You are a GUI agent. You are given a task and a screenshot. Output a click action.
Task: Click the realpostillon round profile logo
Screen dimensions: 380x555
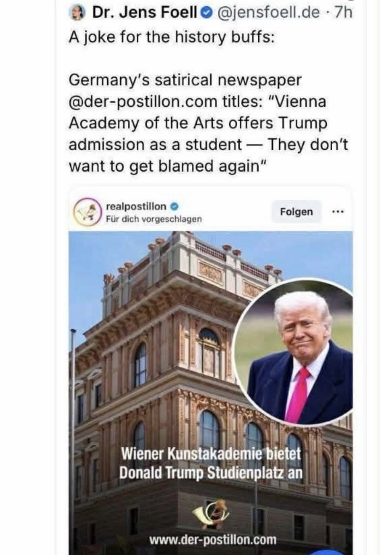[87, 212]
